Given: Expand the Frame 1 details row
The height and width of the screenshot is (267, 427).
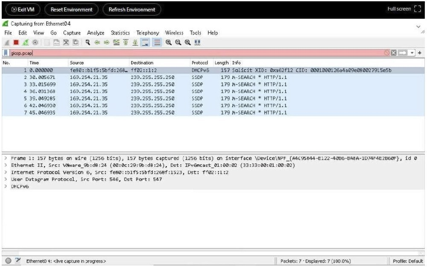Looking at the screenshot, I should pyautogui.click(x=5, y=158).
